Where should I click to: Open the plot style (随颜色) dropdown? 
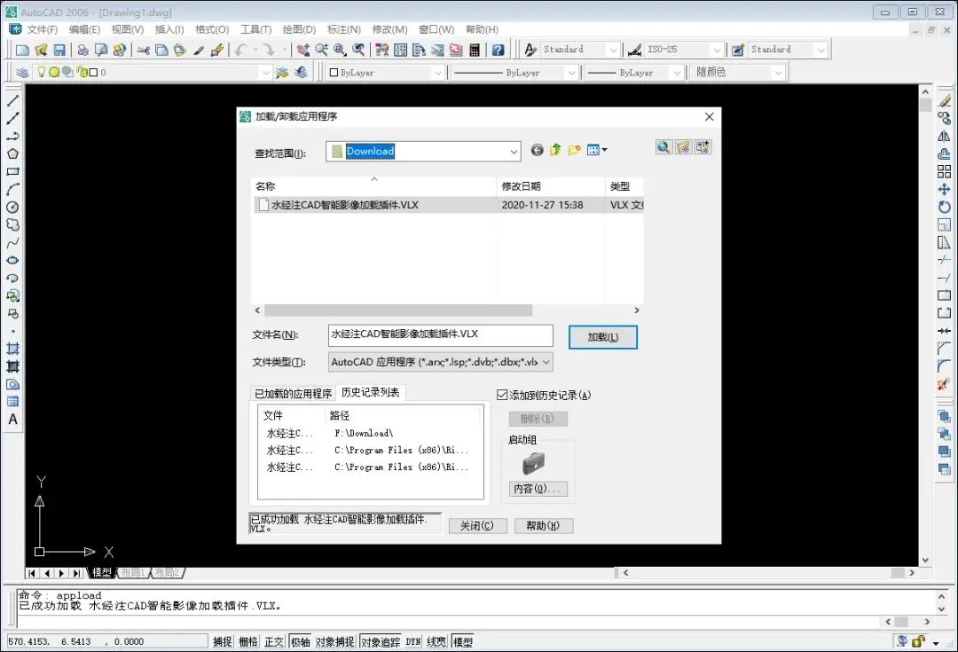778,73
